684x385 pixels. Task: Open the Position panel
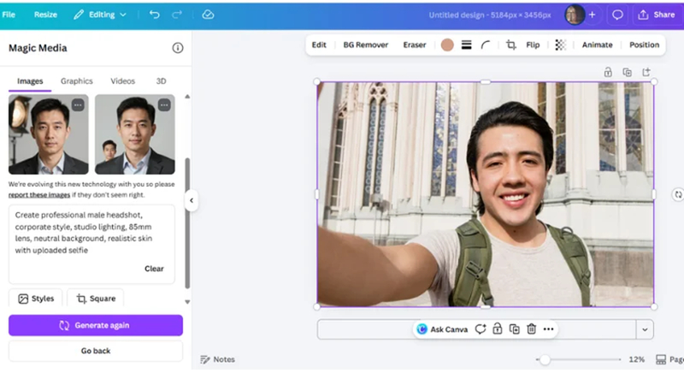tap(644, 45)
